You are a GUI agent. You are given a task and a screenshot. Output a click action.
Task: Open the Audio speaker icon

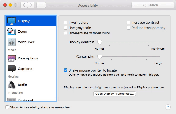(12, 85)
